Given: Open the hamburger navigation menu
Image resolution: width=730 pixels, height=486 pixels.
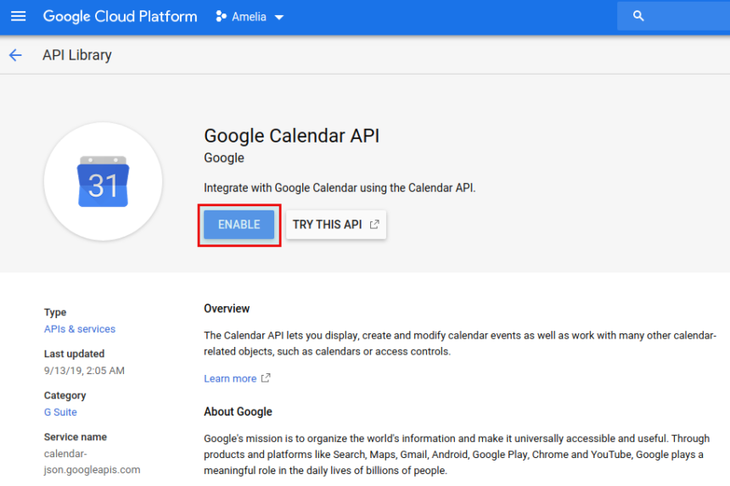Looking at the screenshot, I should tap(18, 17).
